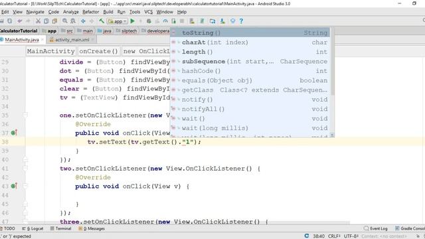Run app with green play icon

(133, 21)
